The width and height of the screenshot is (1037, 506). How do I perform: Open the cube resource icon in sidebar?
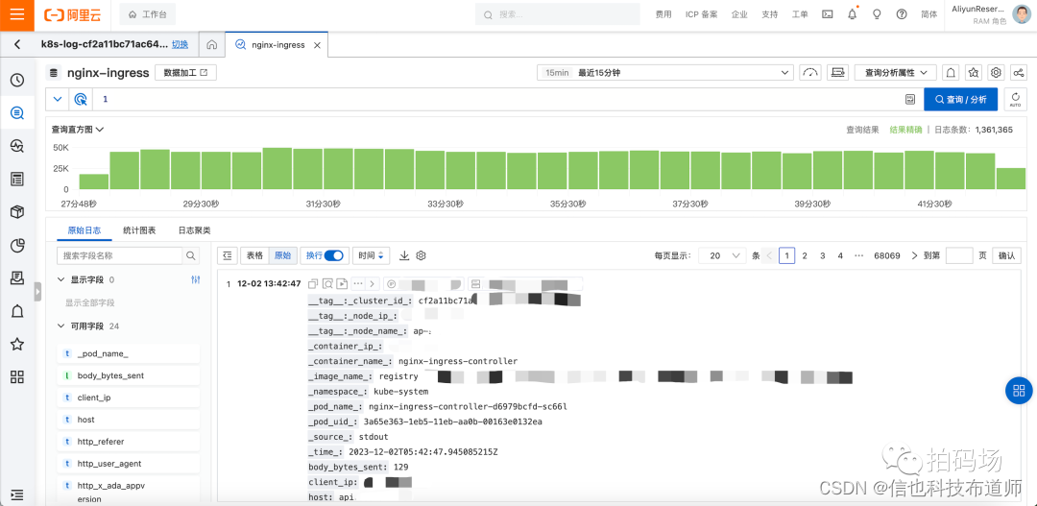pyautogui.click(x=17, y=212)
